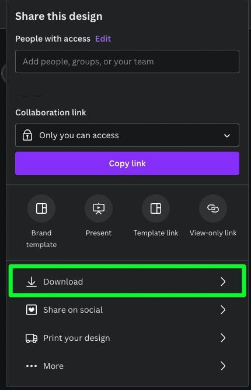Click the Share on social heart icon
251x390 pixels.
coord(32,310)
